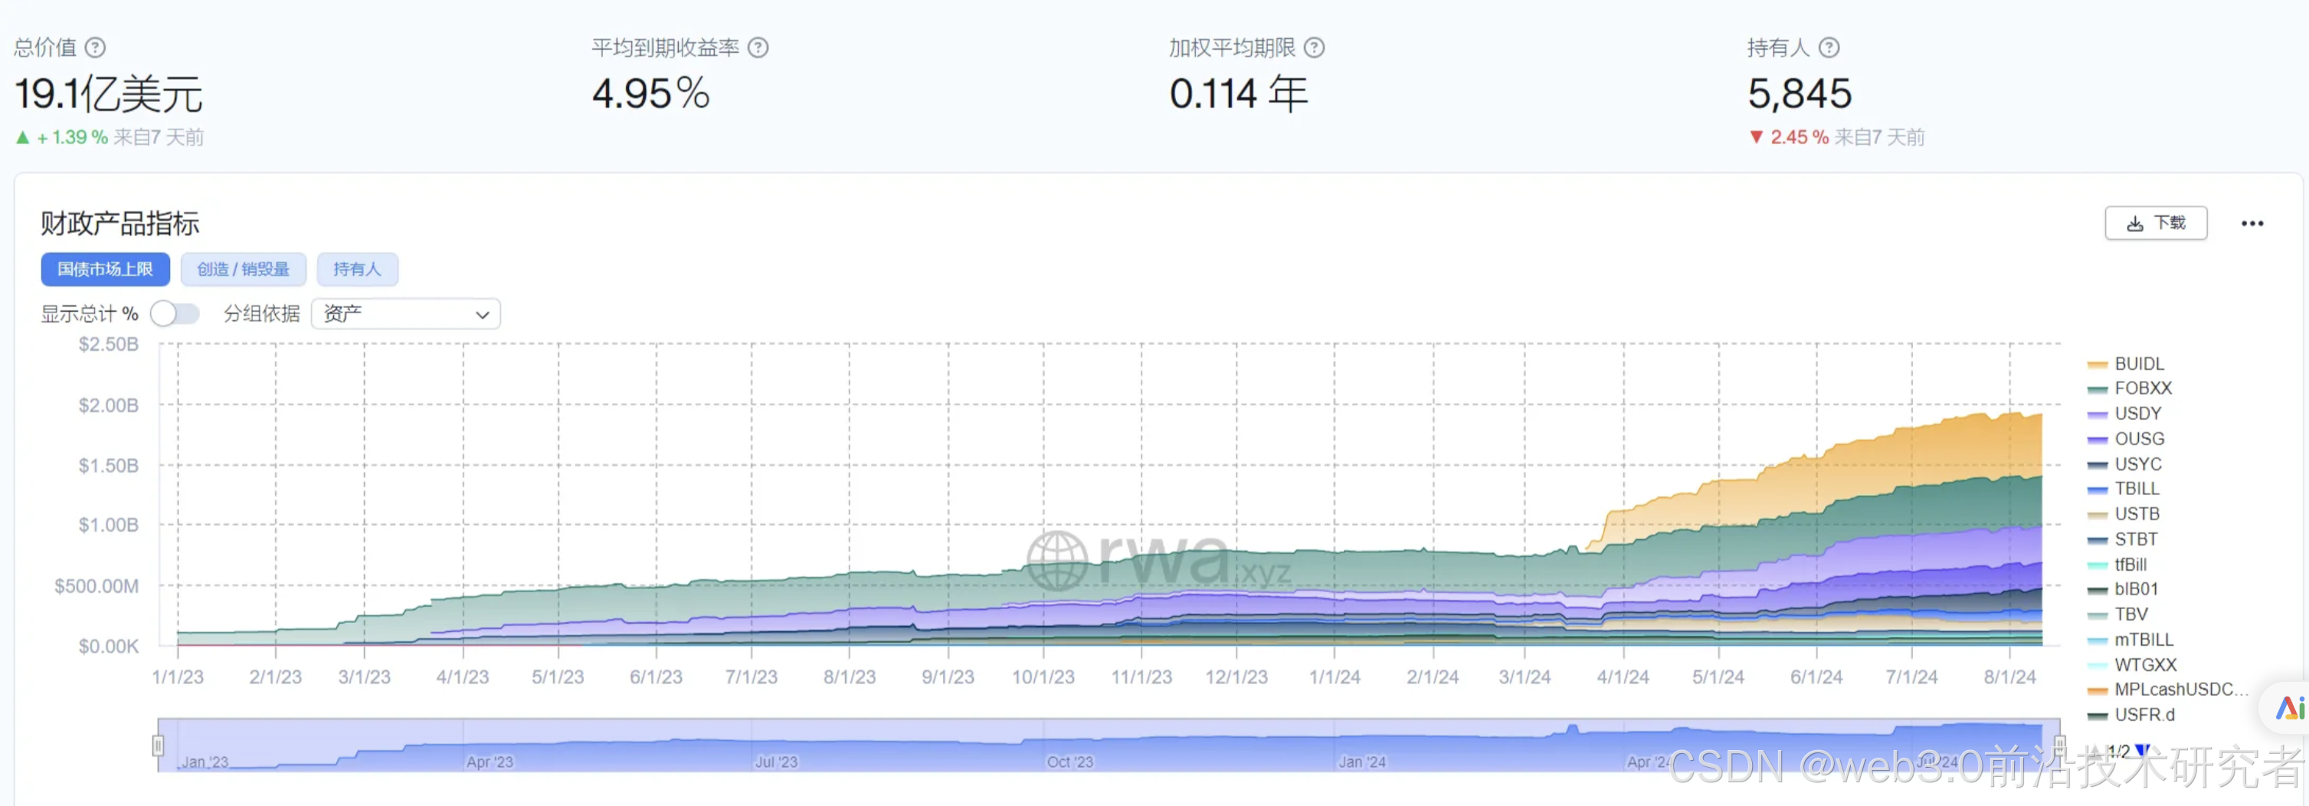Toggle BUIDL series in the legend

[2125, 364]
